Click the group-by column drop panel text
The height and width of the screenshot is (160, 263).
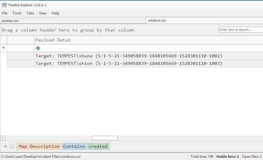pos(68,30)
